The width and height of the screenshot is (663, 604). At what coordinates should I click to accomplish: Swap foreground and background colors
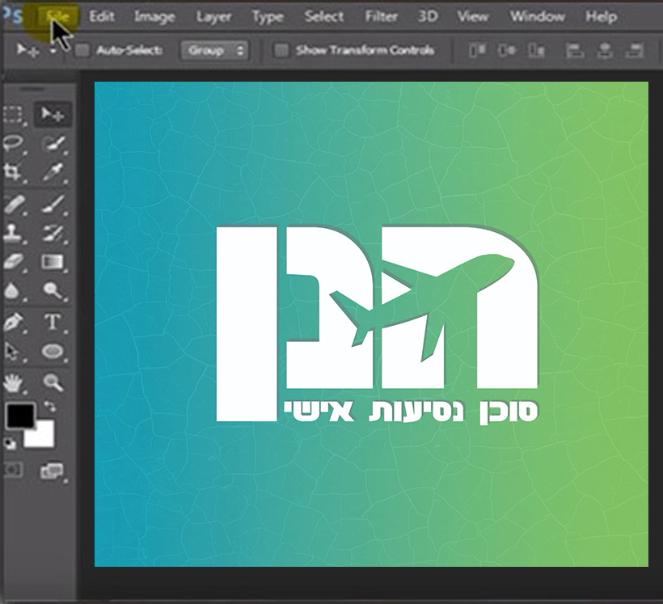[x=50, y=407]
